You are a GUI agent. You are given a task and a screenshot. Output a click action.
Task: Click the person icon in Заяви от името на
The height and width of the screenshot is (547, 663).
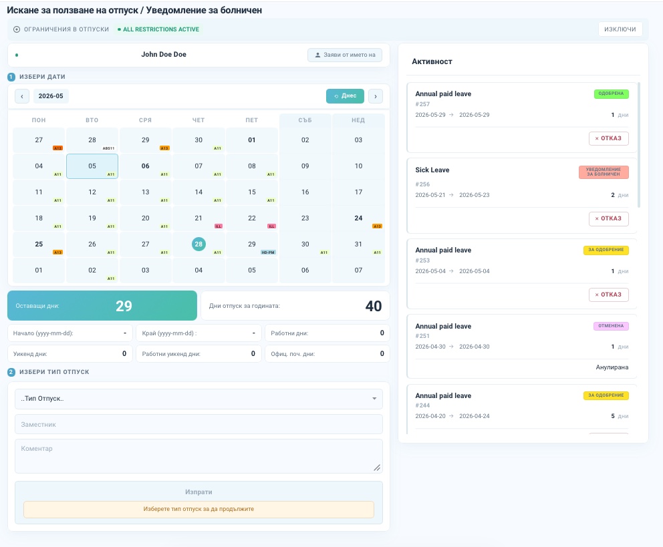click(317, 55)
